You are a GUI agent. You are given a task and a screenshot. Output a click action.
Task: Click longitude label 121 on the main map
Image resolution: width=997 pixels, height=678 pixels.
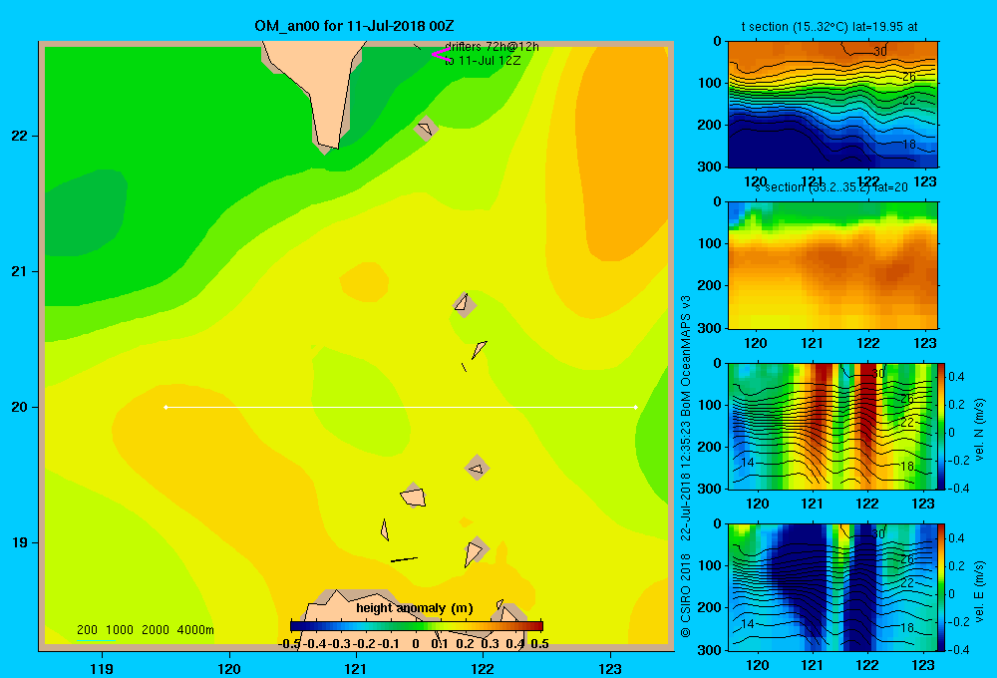356,668
